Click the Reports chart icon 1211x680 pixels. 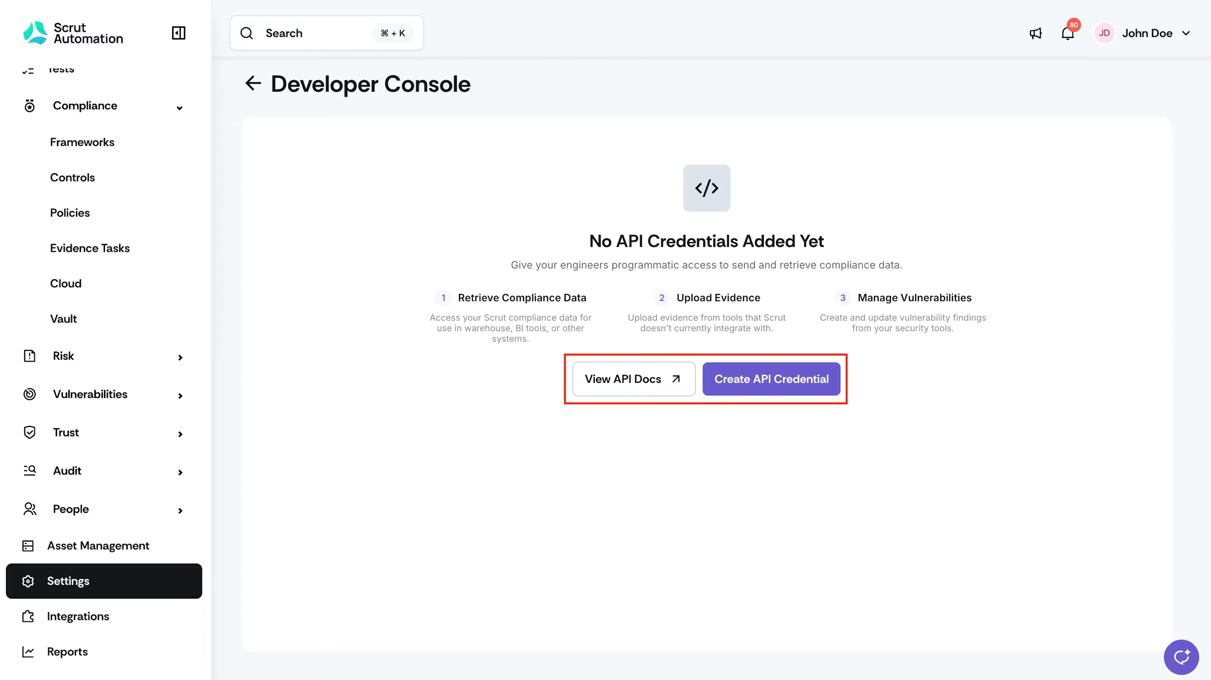(28, 652)
